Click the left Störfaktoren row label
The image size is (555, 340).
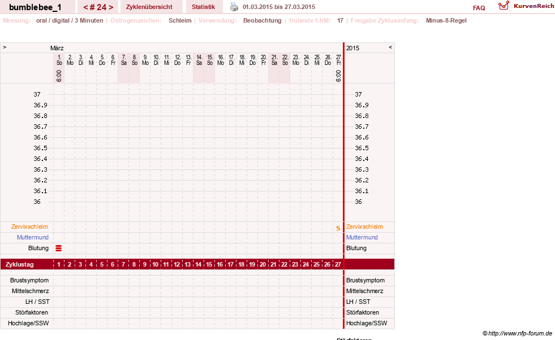(32, 312)
